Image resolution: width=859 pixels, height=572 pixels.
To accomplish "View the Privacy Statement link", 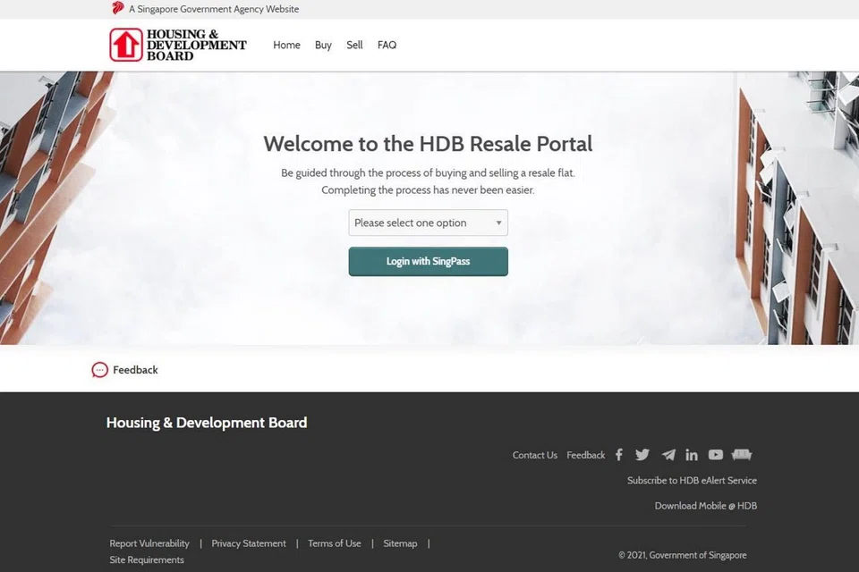I will pos(249,543).
